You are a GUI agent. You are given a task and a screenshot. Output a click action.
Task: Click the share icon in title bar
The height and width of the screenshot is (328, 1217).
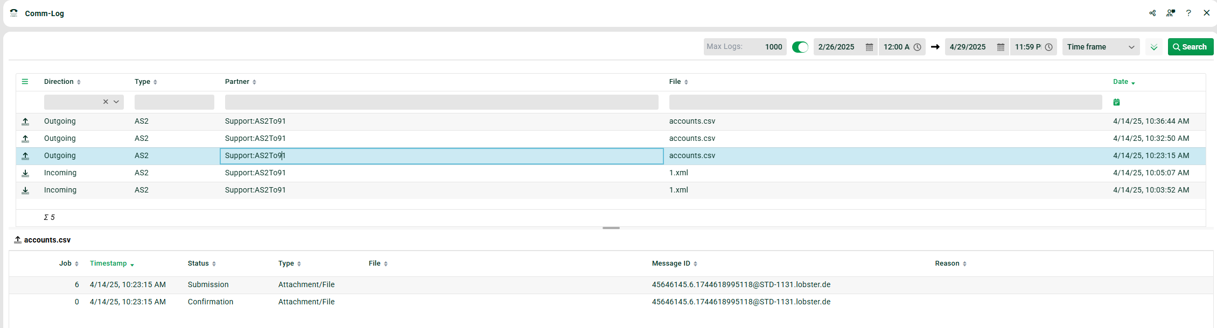(x=1152, y=13)
